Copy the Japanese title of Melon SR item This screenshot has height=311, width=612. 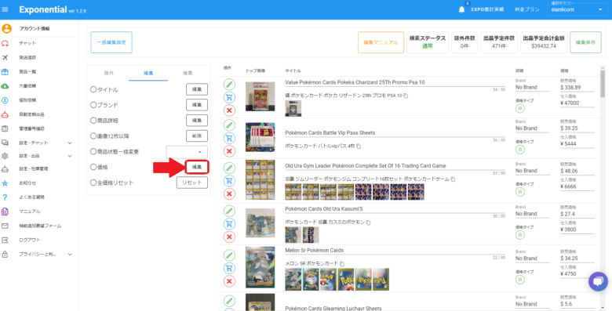click(x=342, y=264)
